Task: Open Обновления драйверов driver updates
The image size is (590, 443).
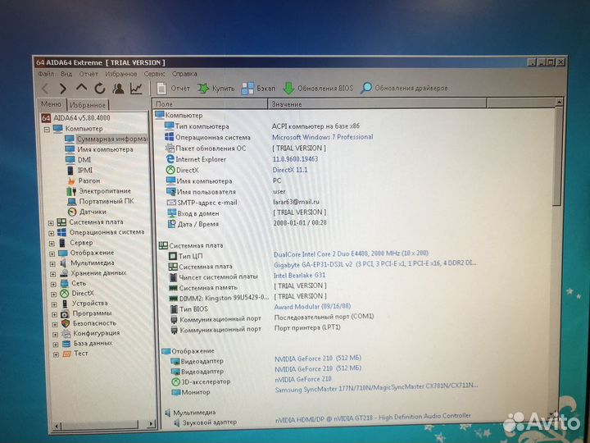Action: pyautogui.click(x=404, y=88)
